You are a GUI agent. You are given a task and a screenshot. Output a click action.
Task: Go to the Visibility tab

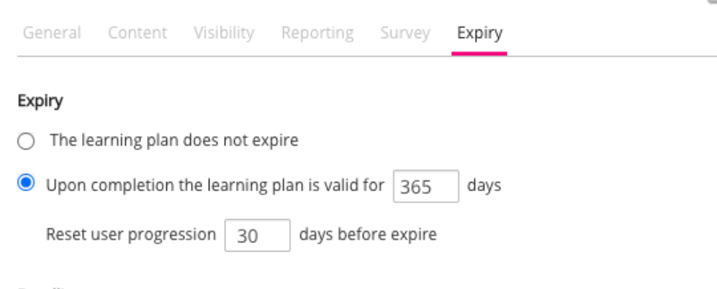[x=224, y=33]
